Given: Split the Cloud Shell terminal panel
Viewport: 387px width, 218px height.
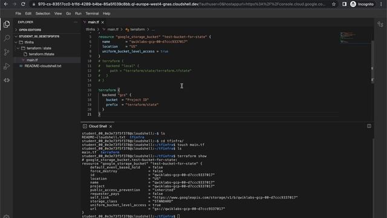Looking at the screenshot, I should 369,126.
